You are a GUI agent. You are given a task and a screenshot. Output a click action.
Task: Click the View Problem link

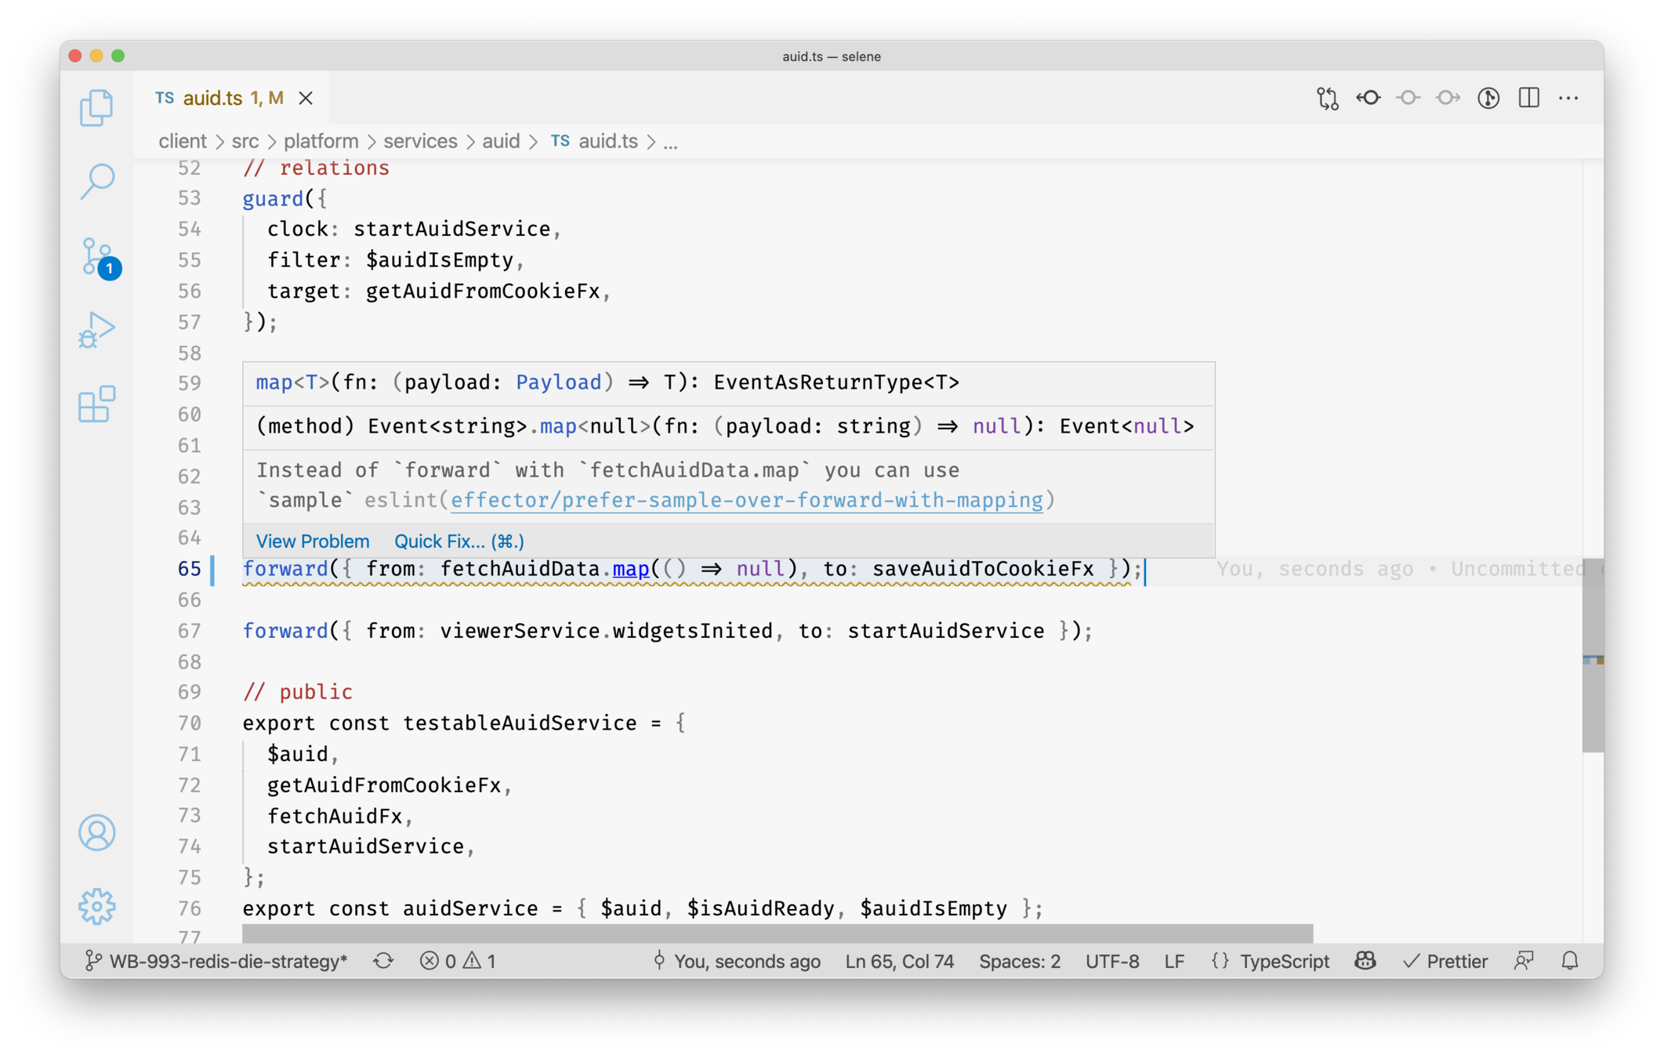pyautogui.click(x=312, y=542)
